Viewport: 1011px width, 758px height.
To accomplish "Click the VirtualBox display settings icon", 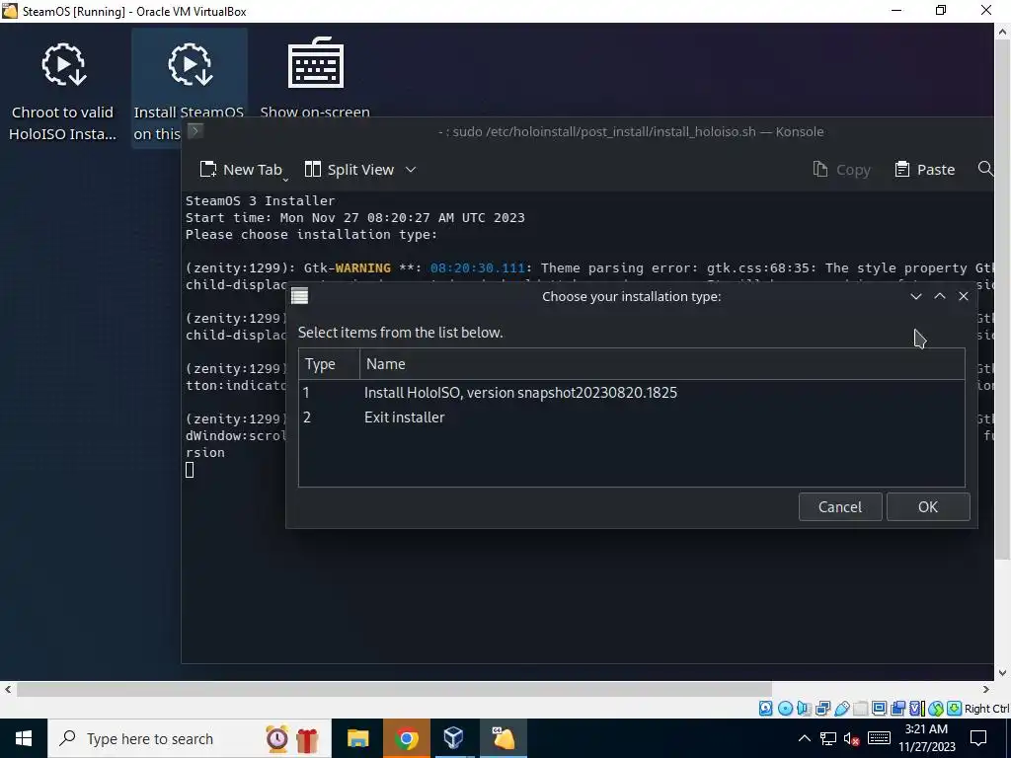I will click(879, 709).
